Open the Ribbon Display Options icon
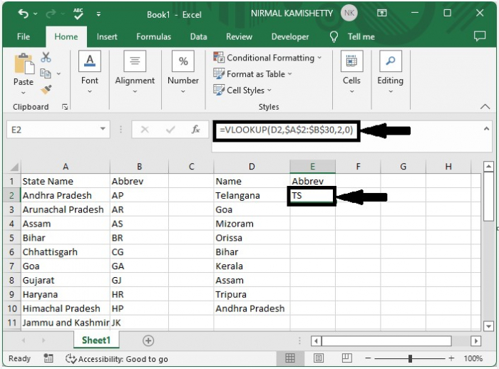This screenshot has height=369, width=499. click(x=382, y=13)
